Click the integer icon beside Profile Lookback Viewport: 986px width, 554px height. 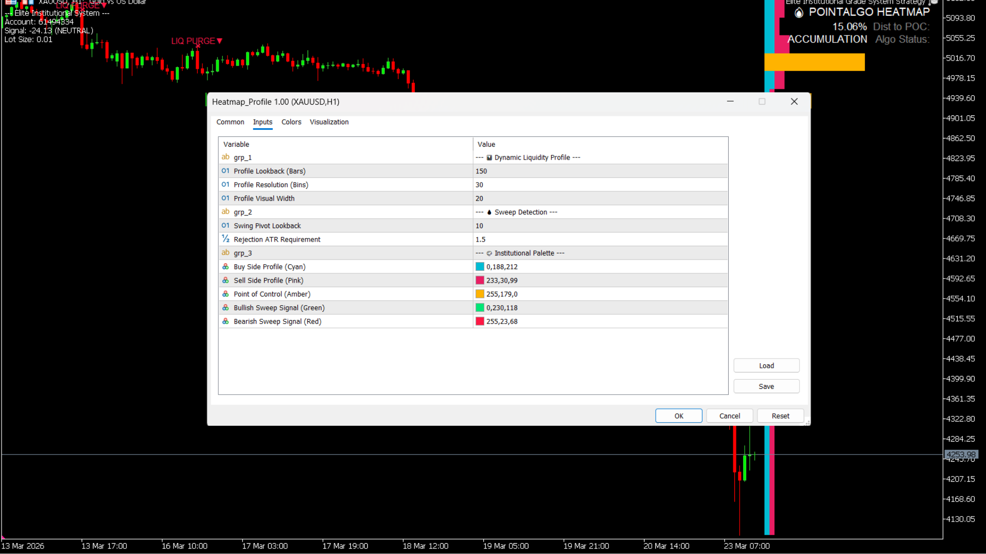[225, 171]
